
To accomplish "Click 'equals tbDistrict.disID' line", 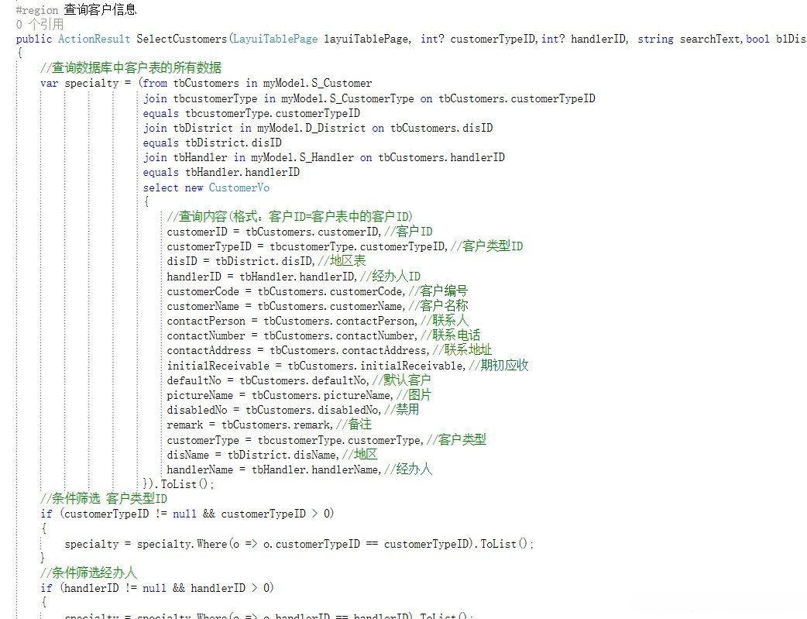I will (x=212, y=143).
